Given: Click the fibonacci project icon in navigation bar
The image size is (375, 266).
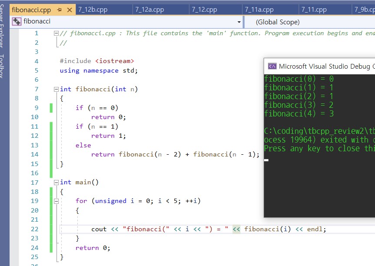Looking at the screenshot, I should (17, 21).
